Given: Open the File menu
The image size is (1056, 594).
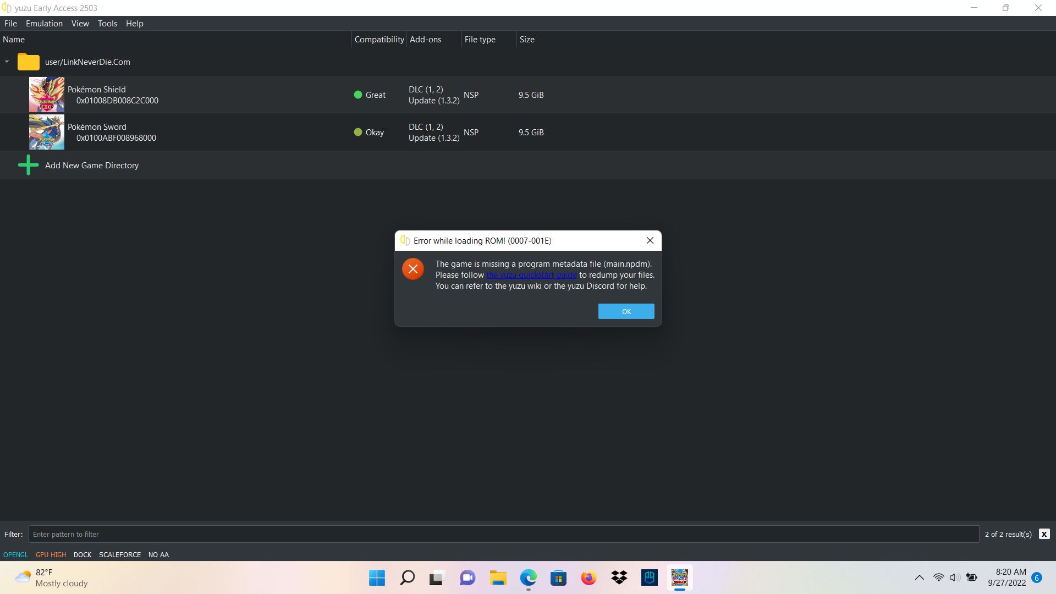Looking at the screenshot, I should click(x=10, y=24).
